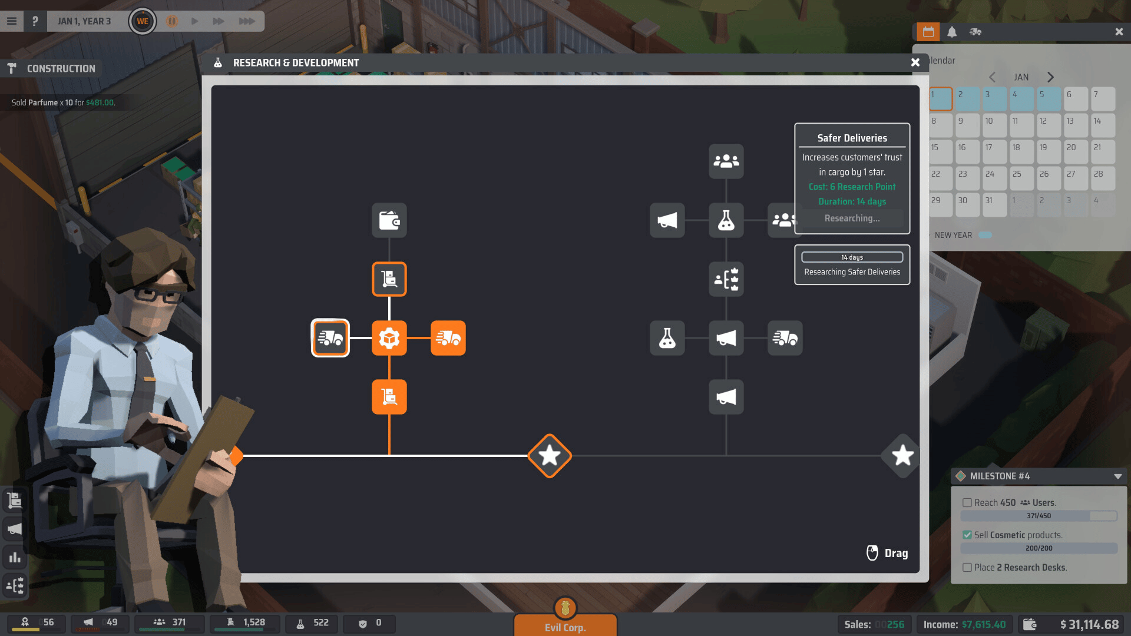This screenshot has width=1131, height=636.
Task: Open the statistics bar chart sidebar icon
Action: [x=15, y=557]
